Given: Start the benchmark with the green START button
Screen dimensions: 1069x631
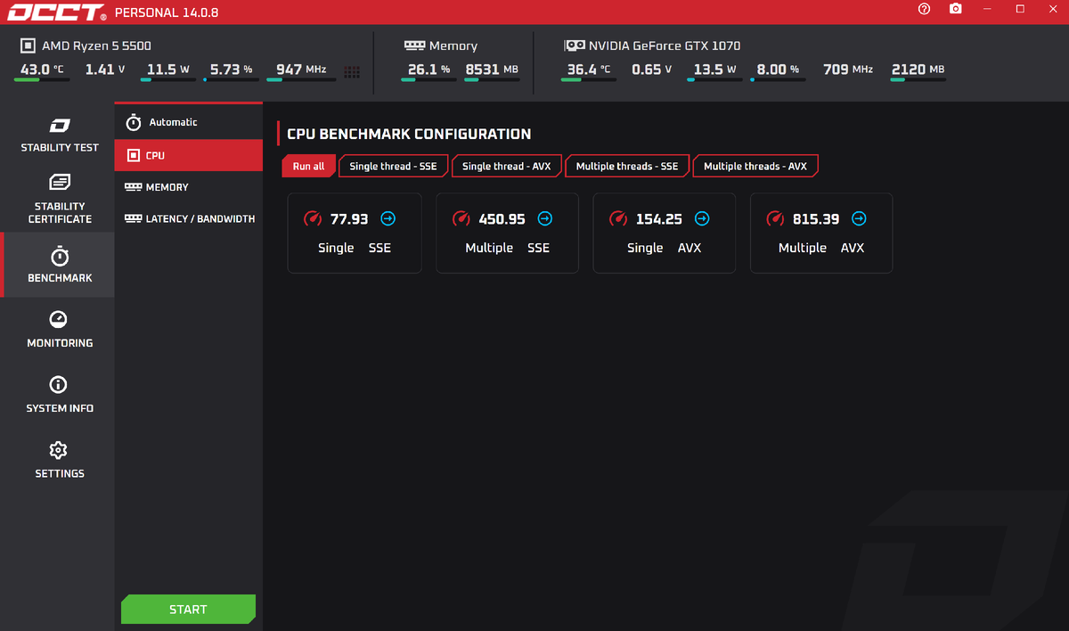Looking at the screenshot, I should (188, 609).
